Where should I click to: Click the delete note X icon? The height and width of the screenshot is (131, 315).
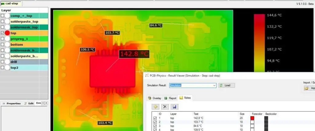tap(165, 106)
